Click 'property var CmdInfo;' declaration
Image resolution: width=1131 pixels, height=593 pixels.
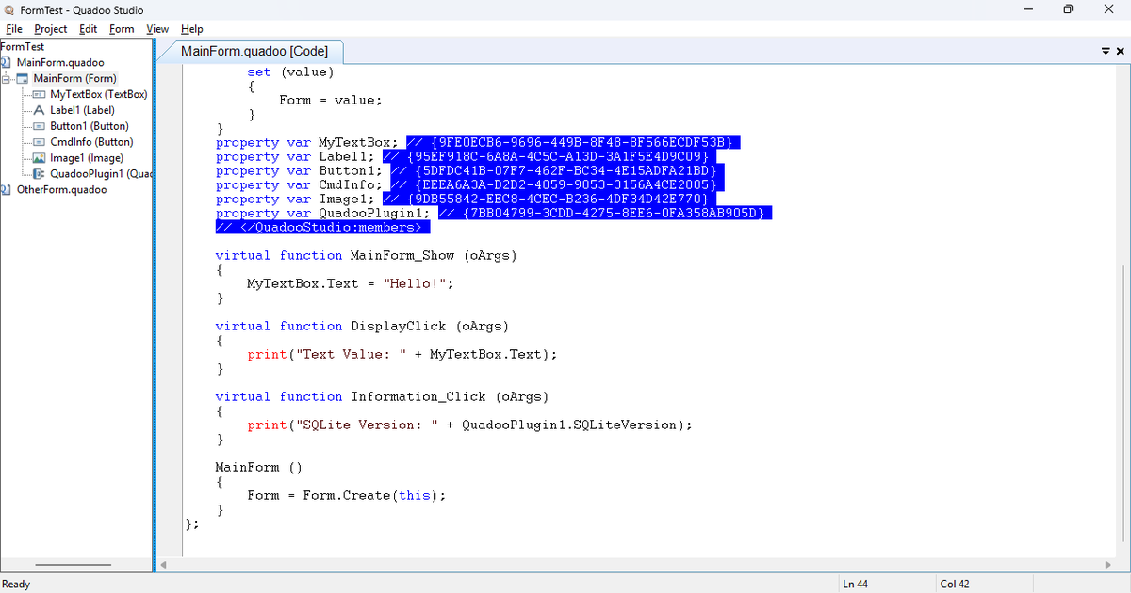[299, 184]
